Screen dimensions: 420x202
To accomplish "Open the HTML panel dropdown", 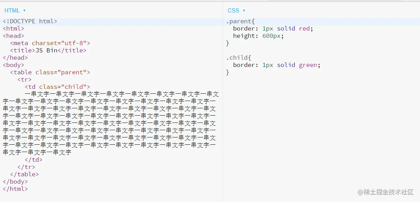I will [x=15, y=11].
